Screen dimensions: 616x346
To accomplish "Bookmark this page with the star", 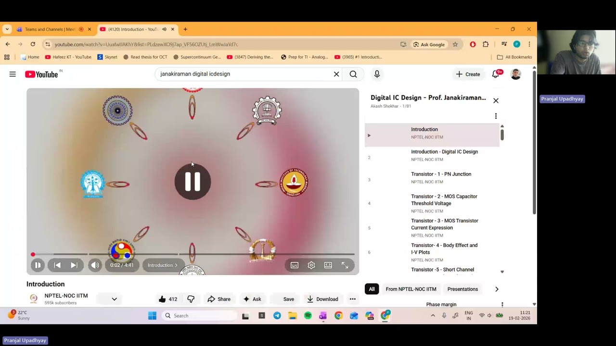I will point(455,44).
